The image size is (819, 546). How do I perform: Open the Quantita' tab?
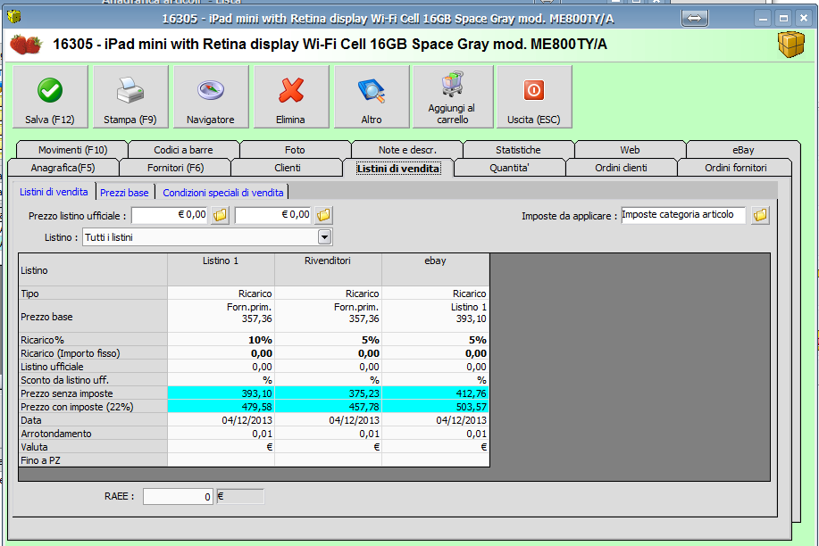[509, 168]
